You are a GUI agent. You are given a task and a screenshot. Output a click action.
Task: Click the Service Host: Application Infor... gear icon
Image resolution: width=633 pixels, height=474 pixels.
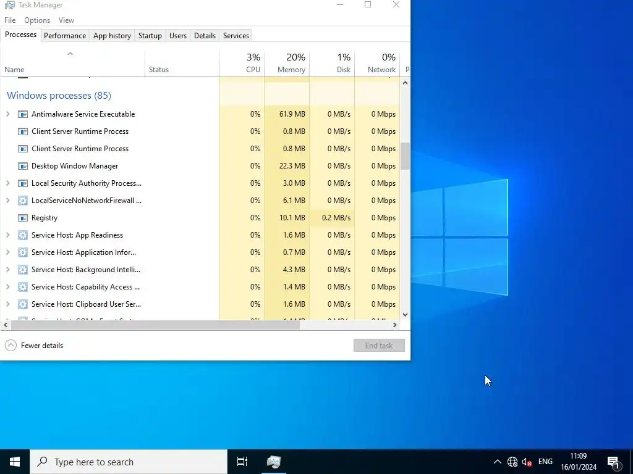coord(23,252)
